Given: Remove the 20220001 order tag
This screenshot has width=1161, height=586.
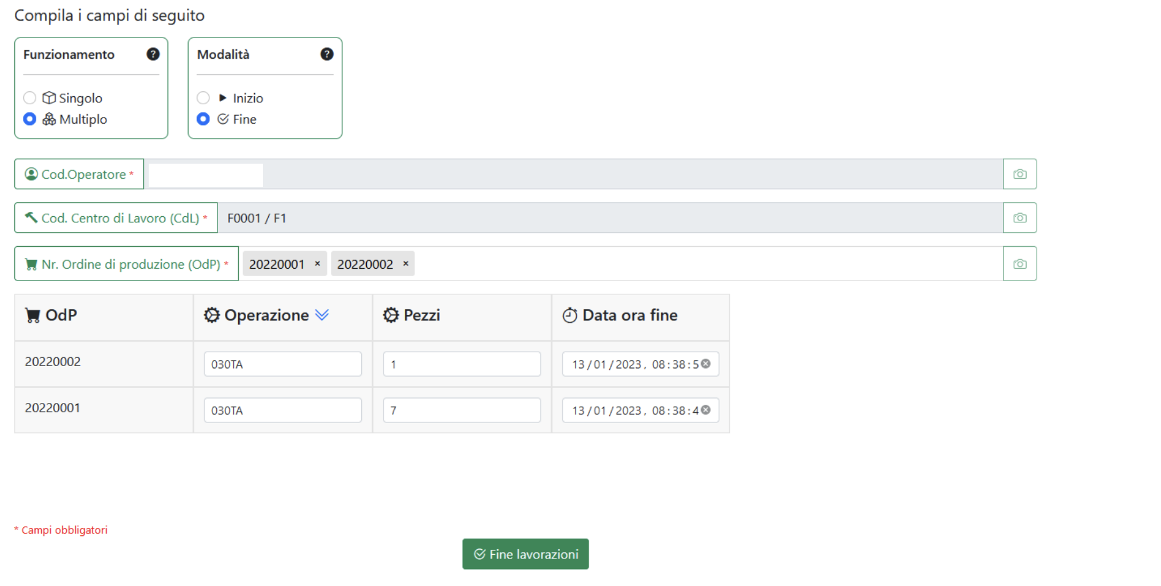Looking at the screenshot, I should [x=317, y=264].
